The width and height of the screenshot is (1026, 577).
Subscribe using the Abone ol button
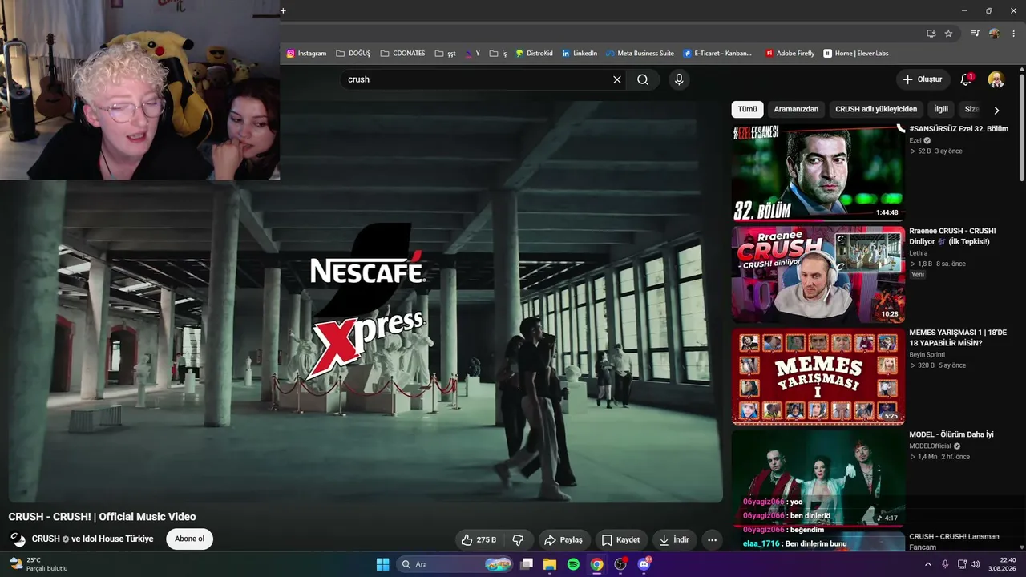[190, 539]
